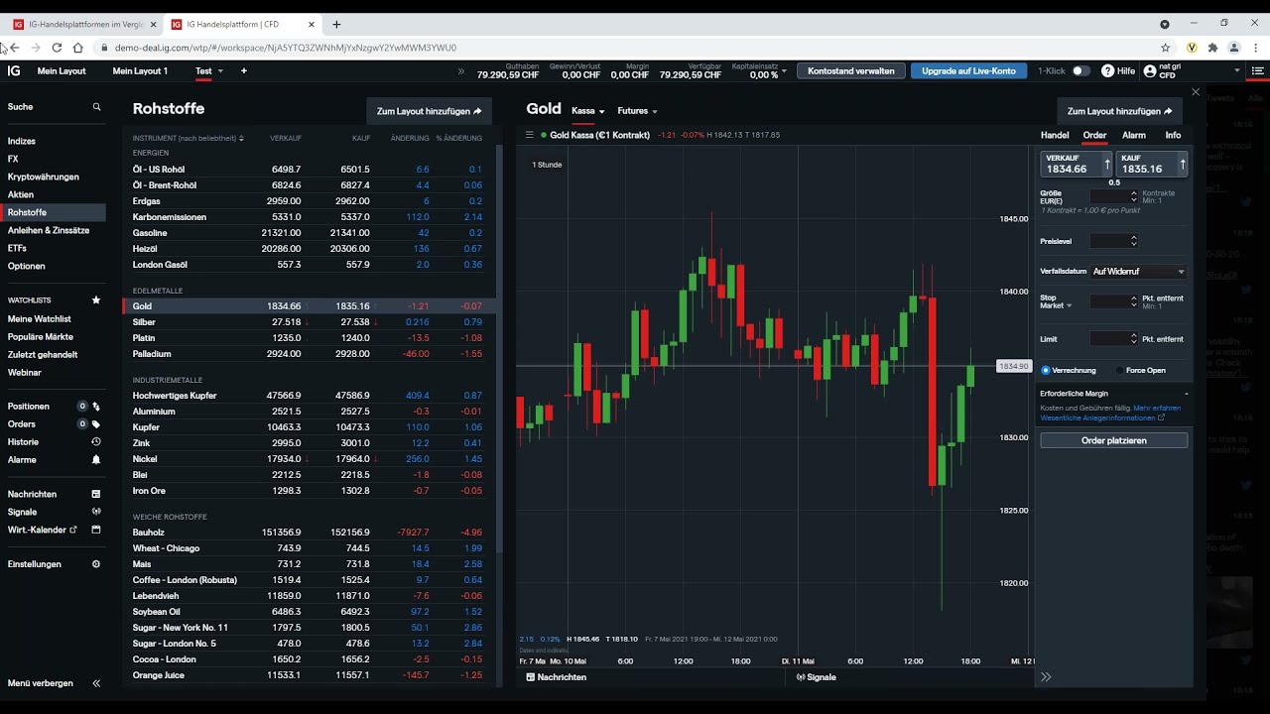Sort instruments by the Instrument column header
The image size is (1270, 714).
(x=188, y=138)
